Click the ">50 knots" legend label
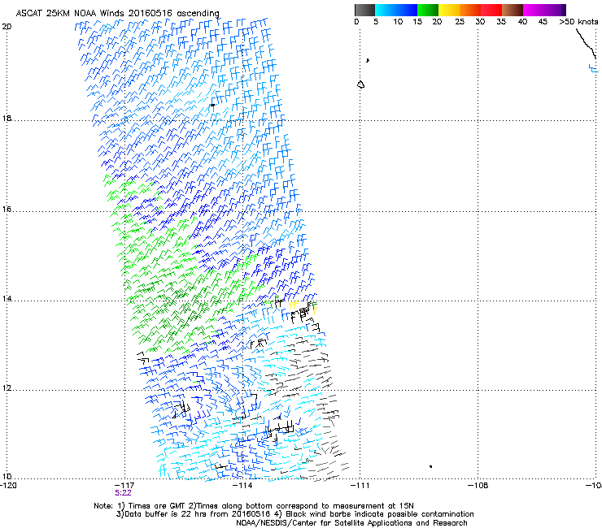Screen dimensions: 602x528 click(x=578, y=22)
